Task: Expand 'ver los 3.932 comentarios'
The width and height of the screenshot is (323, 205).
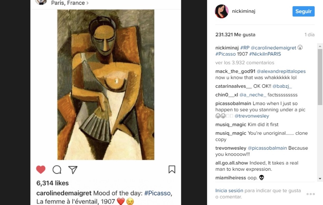Action: click(x=245, y=63)
